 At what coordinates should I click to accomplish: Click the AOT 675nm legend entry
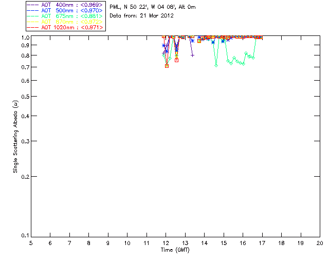tap(65, 16)
